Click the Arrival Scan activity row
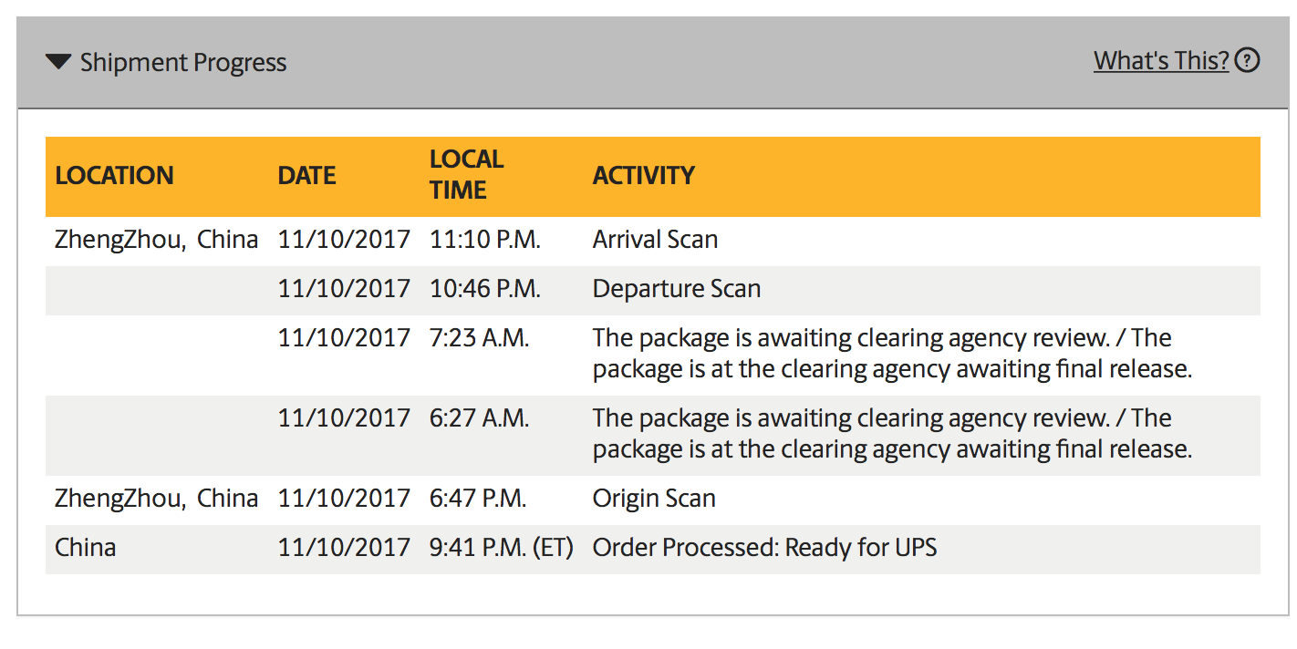The width and height of the screenshot is (1297, 649). point(653,241)
